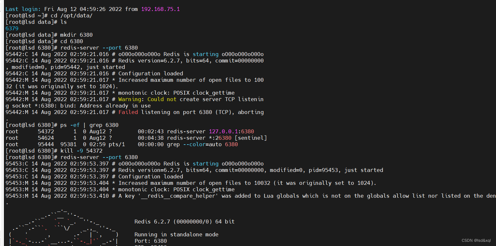Image resolution: width=496 pixels, height=246 pixels.
Task: Click the magenta '127.0.0.1' address
Action: pyautogui.click(x=223, y=131)
